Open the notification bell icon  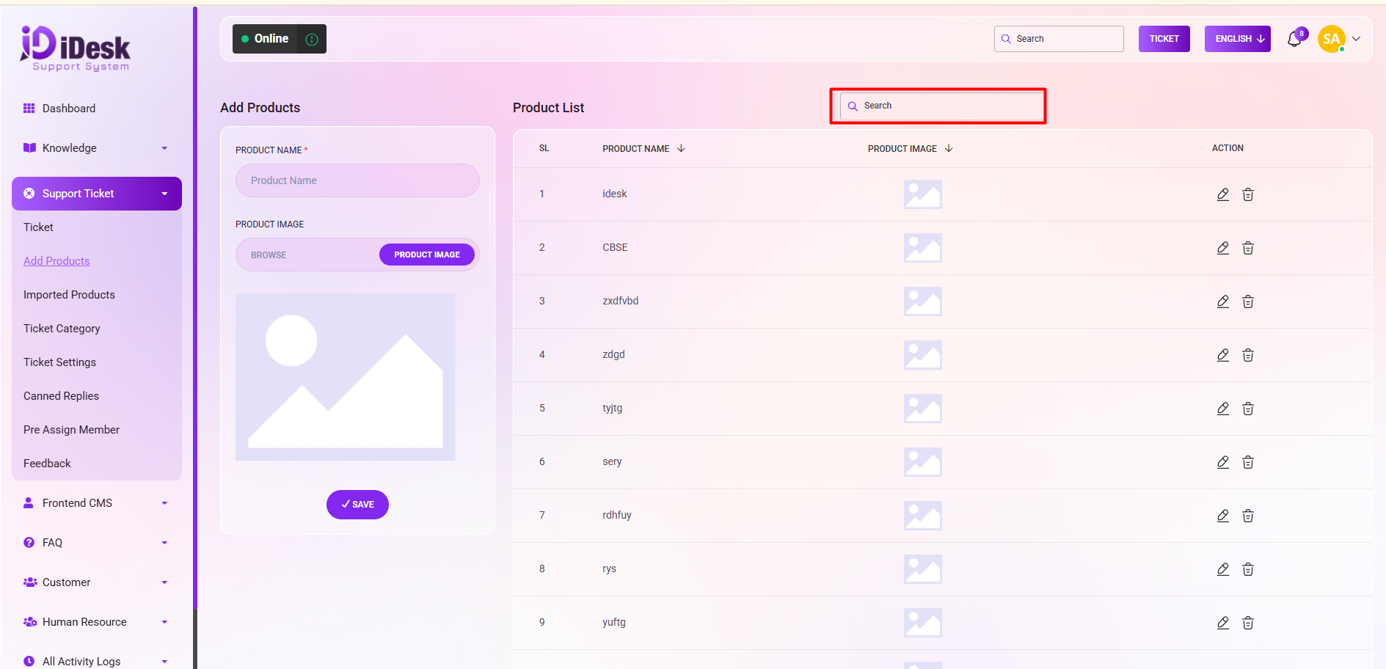(x=1294, y=39)
